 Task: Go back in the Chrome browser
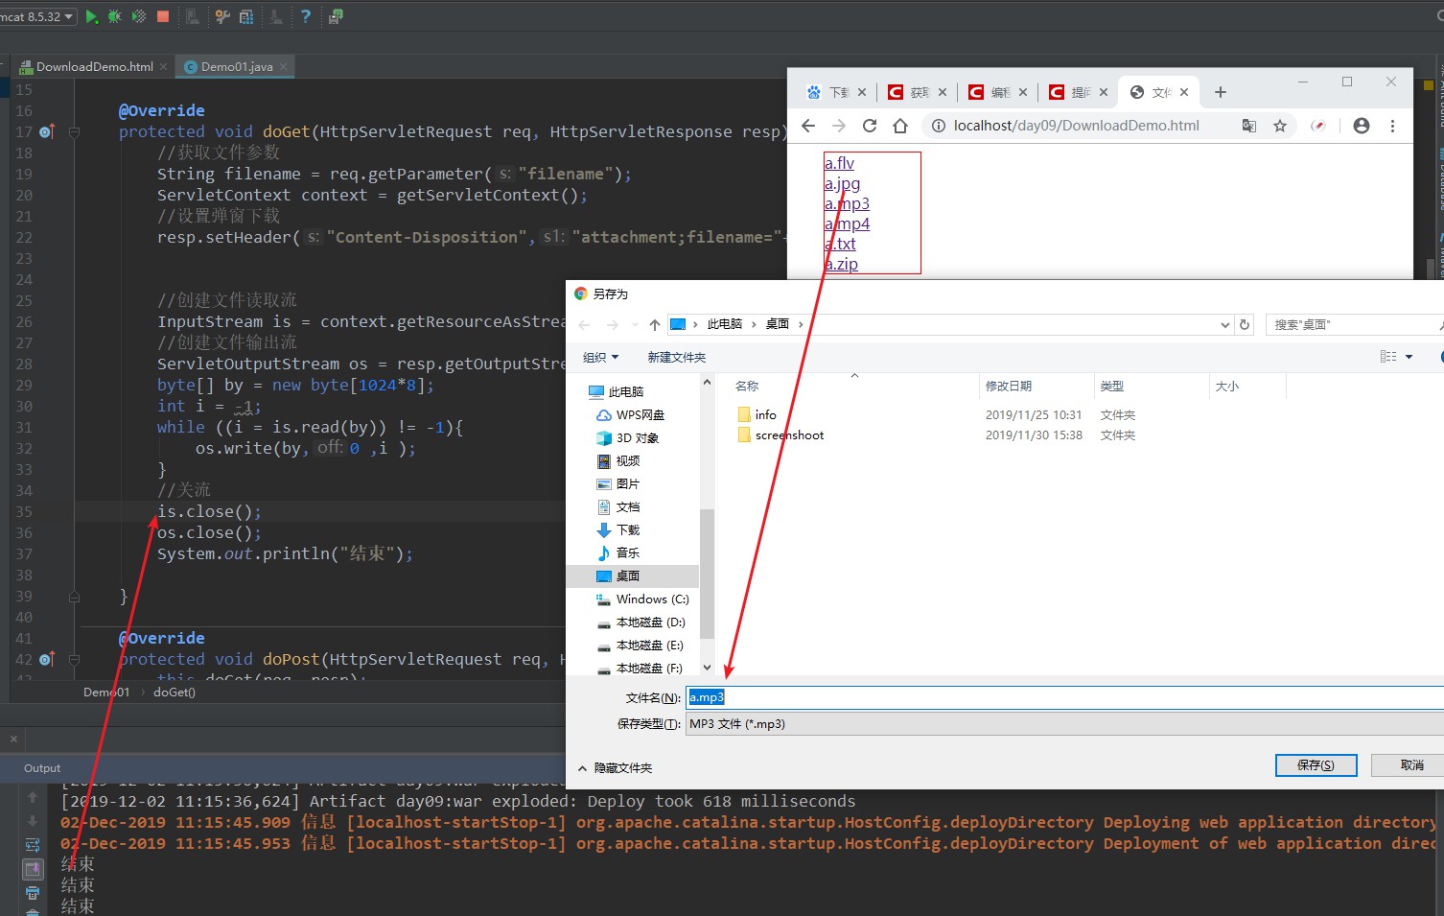click(x=808, y=126)
